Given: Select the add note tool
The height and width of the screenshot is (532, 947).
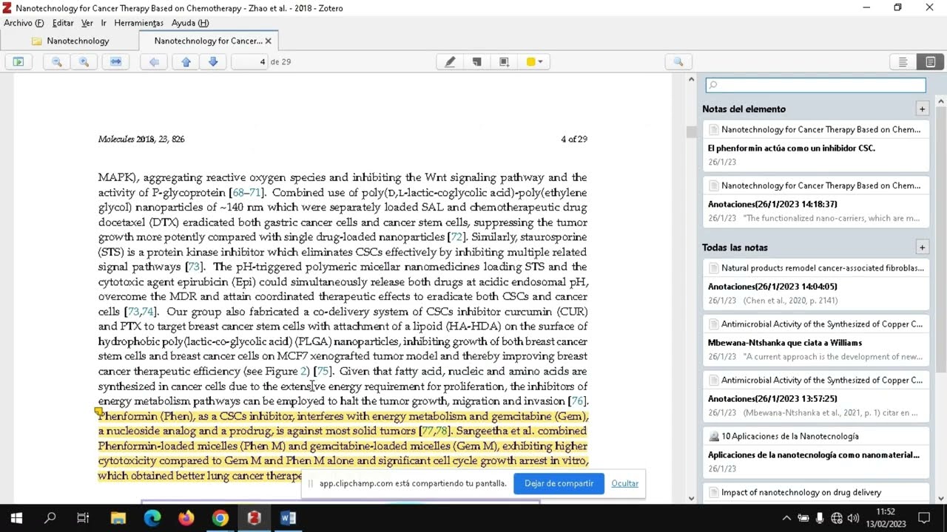Looking at the screenshot, I should click(x=477, y=62).
